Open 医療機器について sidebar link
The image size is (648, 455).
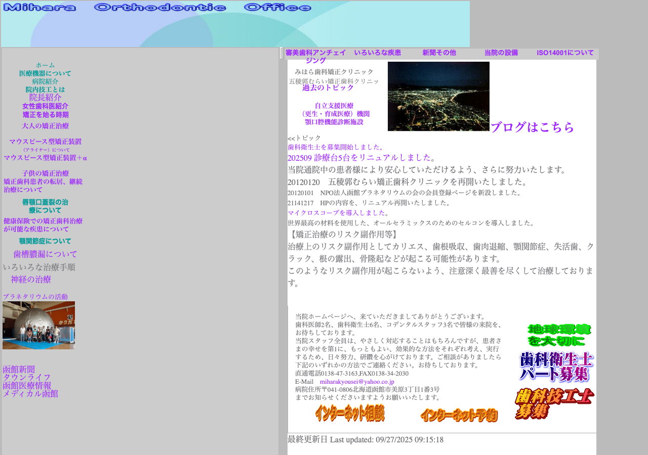point(45,73)
